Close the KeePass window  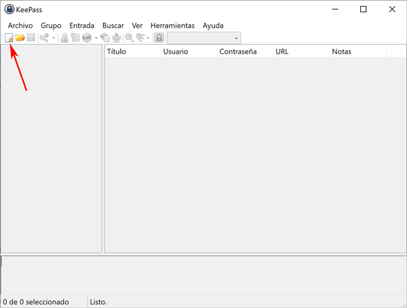pos(392,9)
